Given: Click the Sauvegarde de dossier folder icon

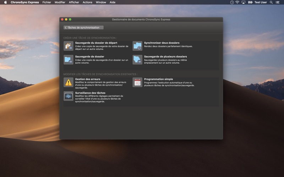Looking at the screenshot, I should tap(69, 59).
